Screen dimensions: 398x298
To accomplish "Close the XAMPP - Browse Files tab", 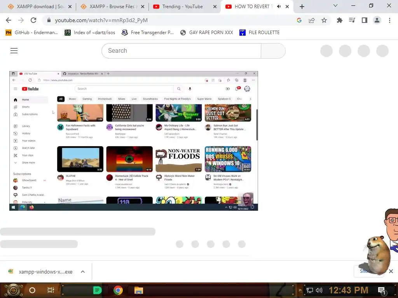I will [x=143, y=7].
